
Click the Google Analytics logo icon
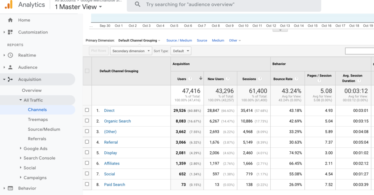click(9, 4)
